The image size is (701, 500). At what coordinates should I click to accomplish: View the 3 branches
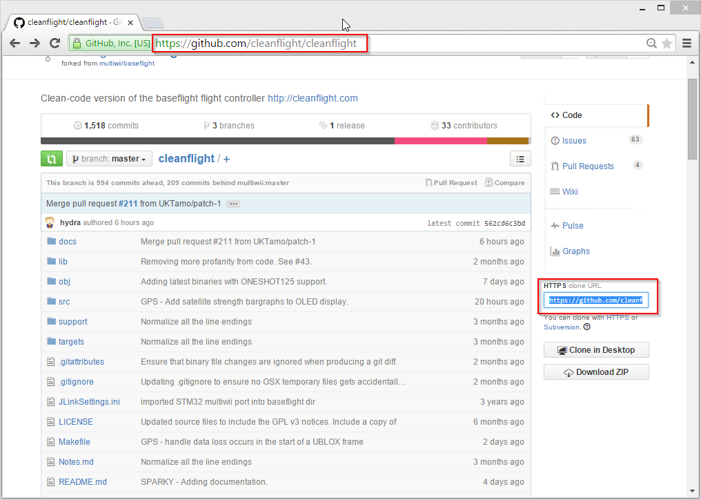(229, 126)
